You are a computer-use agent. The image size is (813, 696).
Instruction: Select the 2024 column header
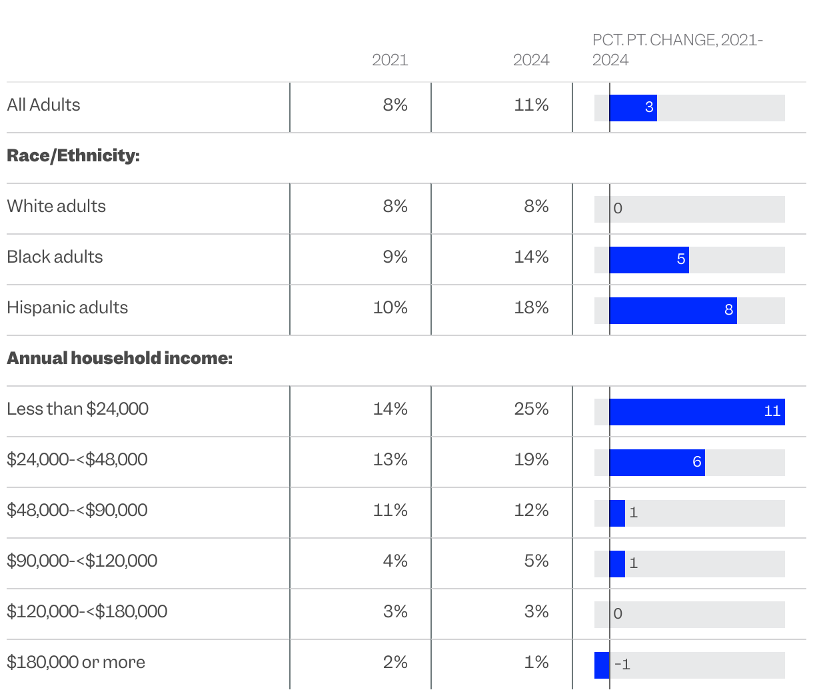[x=531, y=60]
